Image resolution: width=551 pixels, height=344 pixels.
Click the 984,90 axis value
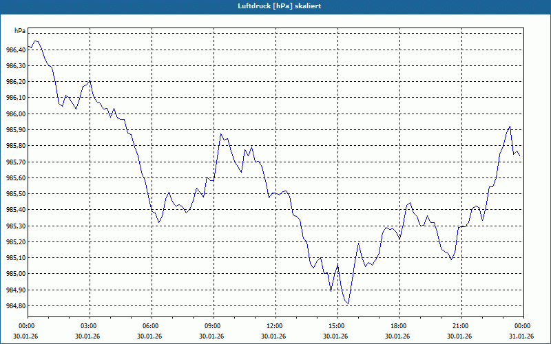point(16,290)
